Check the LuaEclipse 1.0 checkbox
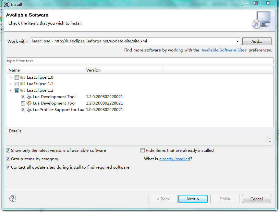Image resolution: width=279 pixels, height=212 pixels. (17, 77)
